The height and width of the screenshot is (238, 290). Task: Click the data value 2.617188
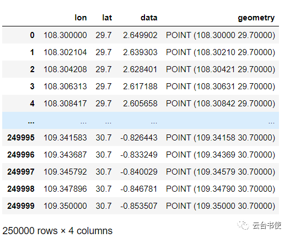(140, 86)
